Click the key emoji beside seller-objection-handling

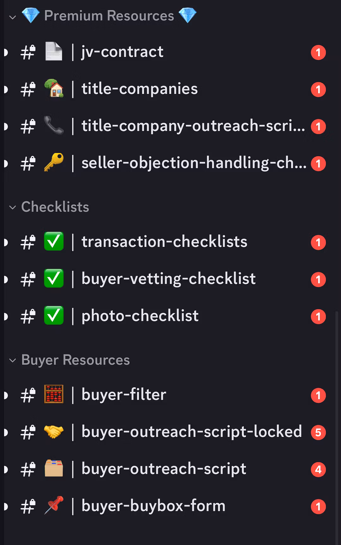(x=54, y=162)
